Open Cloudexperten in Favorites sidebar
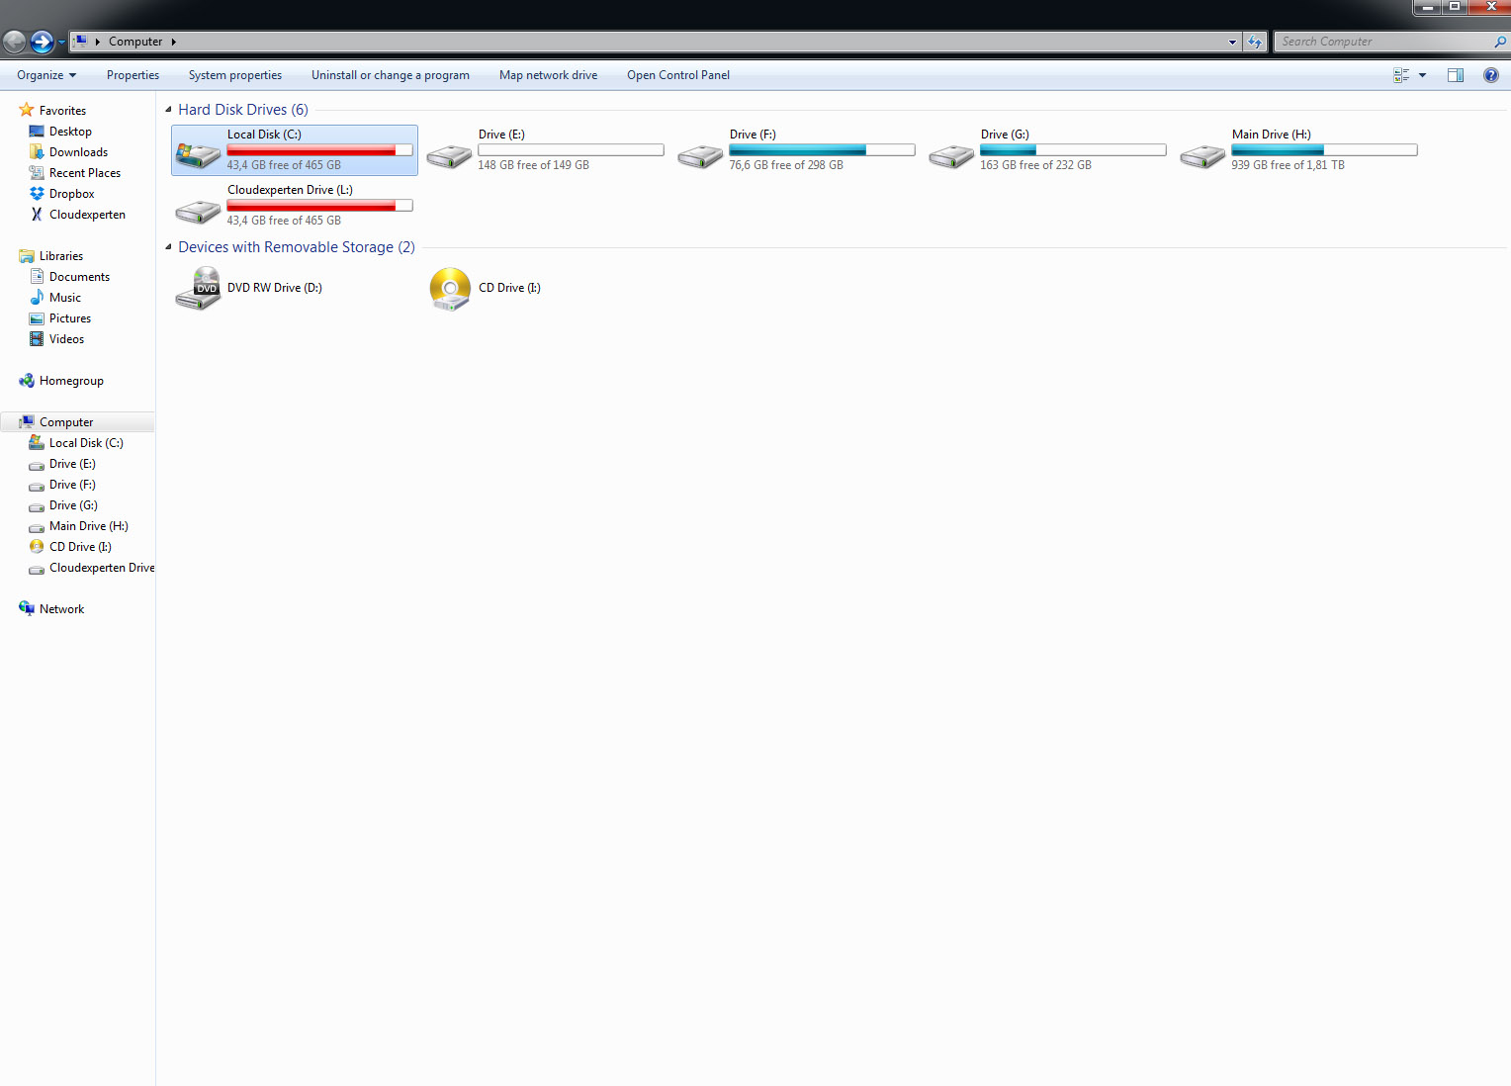This screenshot has height=1086, width=1511. tap(87, 215)
